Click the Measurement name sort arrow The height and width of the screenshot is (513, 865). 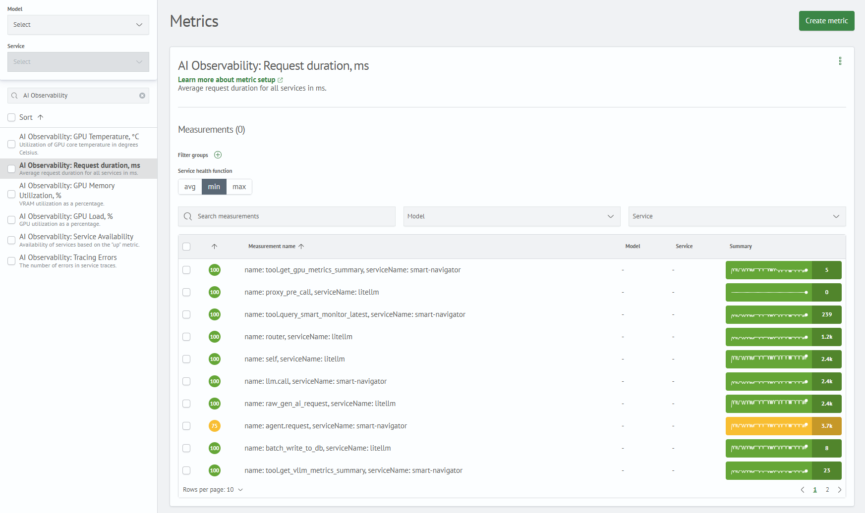coord(301,246)
